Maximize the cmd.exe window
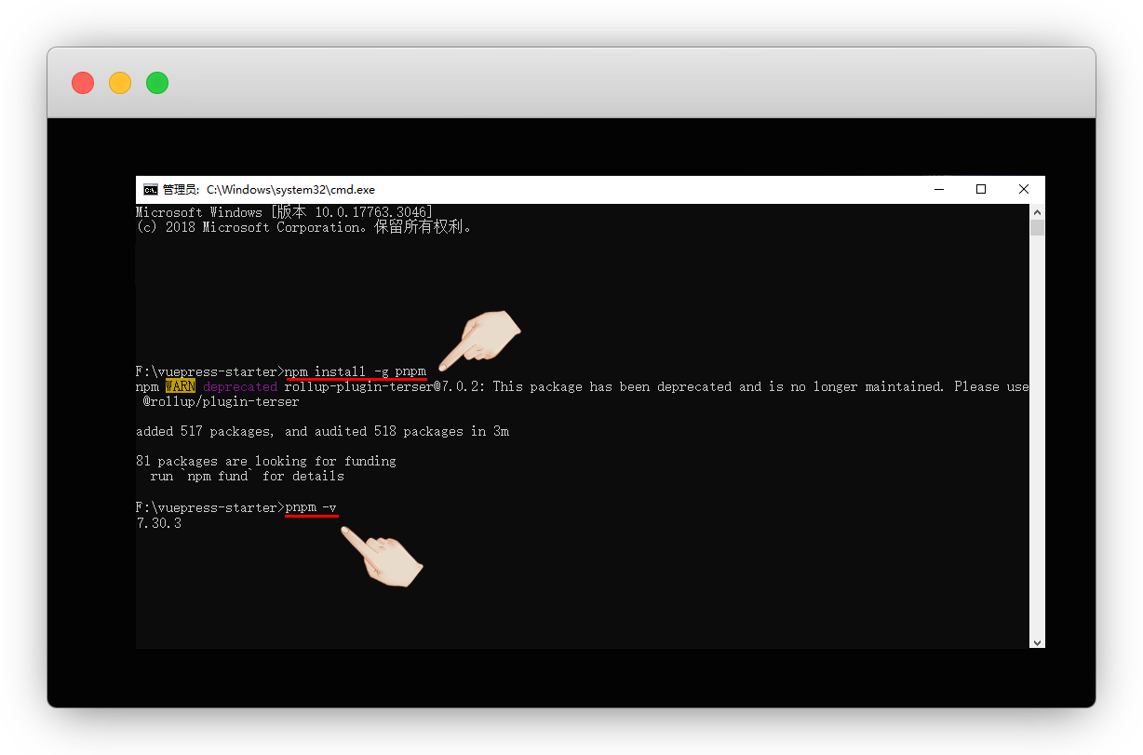Viewport: 1143px width, 755px height. (980, 189)
